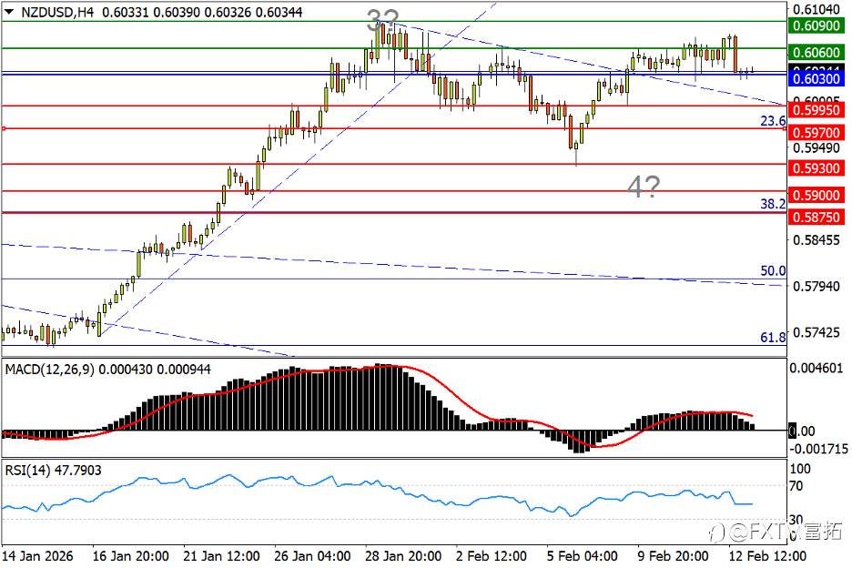Click the 14 Jan 2026 date label
The height and width of the screenshot is (568, 852).
(x=37, y=556)
